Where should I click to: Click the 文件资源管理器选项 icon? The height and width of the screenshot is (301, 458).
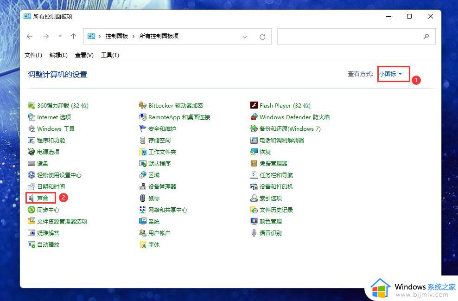31,221
